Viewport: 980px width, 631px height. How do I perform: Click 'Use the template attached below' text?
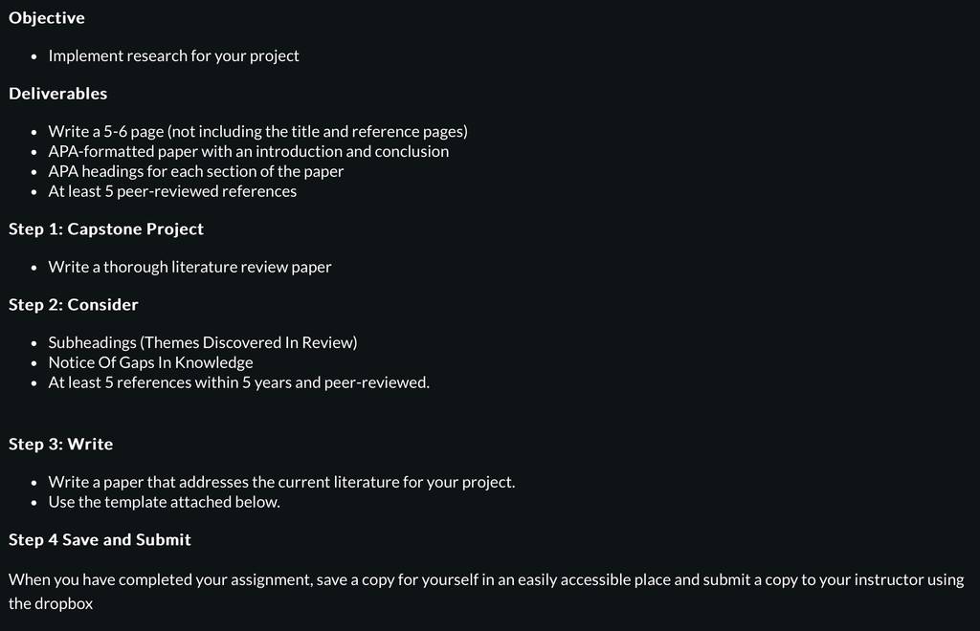pyautogui.click(x=165, y=503)
